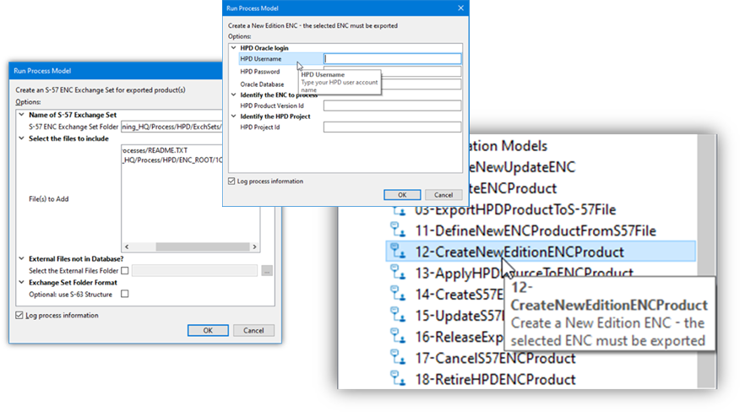Click the 12-CreateNewEditionENCProduct process icon
The width and height of the screenshot is (745, 417).
399,252
